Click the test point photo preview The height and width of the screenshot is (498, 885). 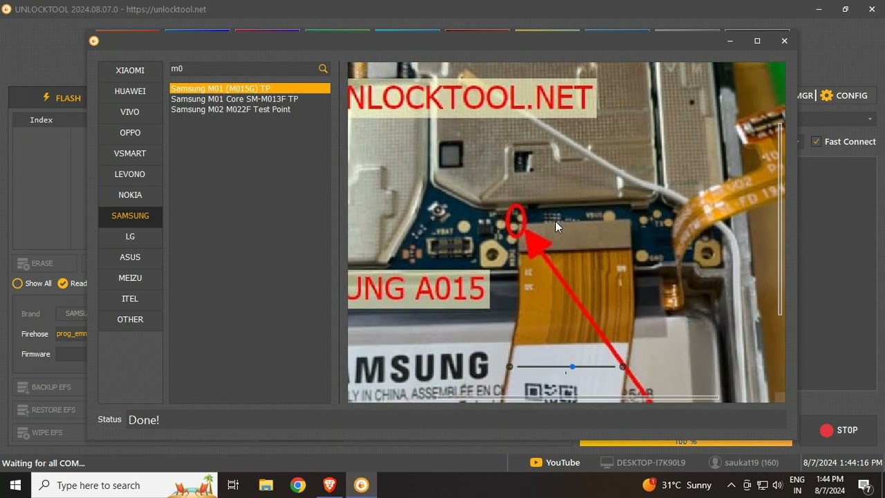[x=566, y=232]
